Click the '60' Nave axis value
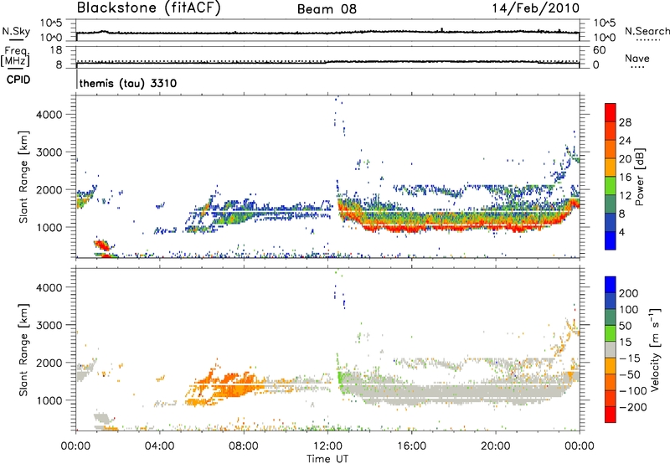 click(x=600, y=50)
